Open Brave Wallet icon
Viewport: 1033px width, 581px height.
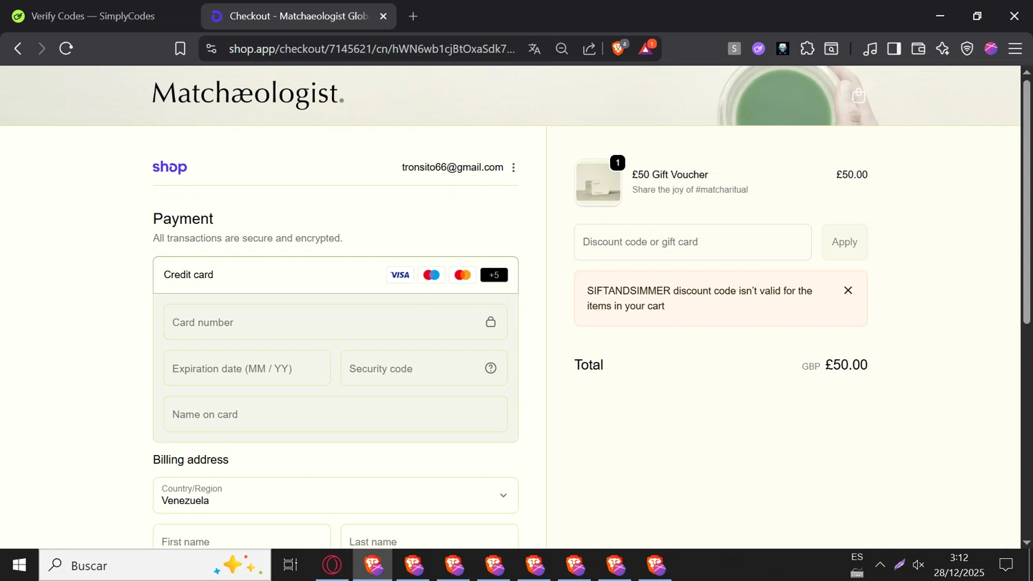[x=918, y=49]
